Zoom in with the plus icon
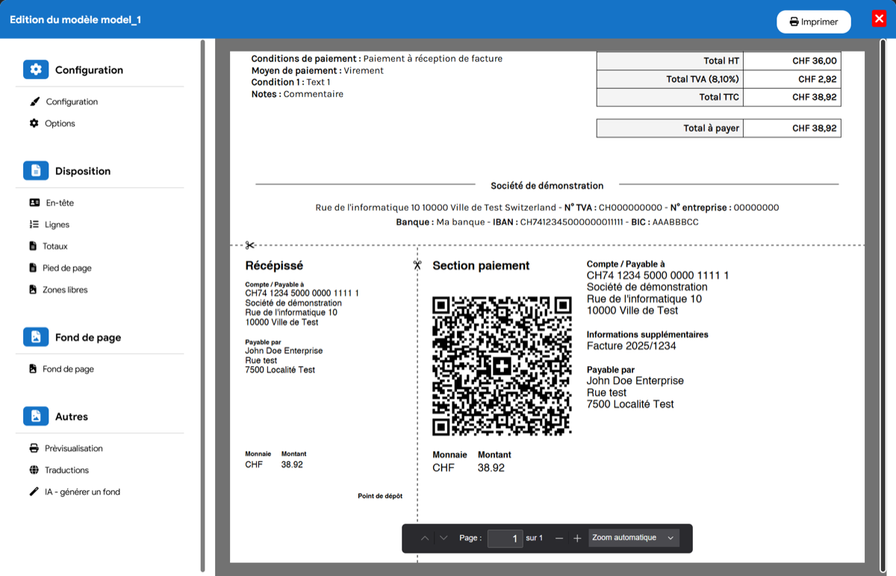896x576 pixels. (x=577, y=538)
